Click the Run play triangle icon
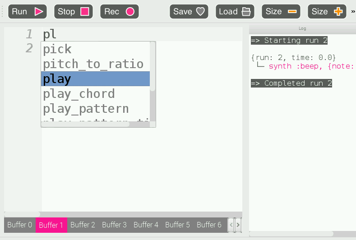Viewport: 356px width, 240px height. pos(39,12)
